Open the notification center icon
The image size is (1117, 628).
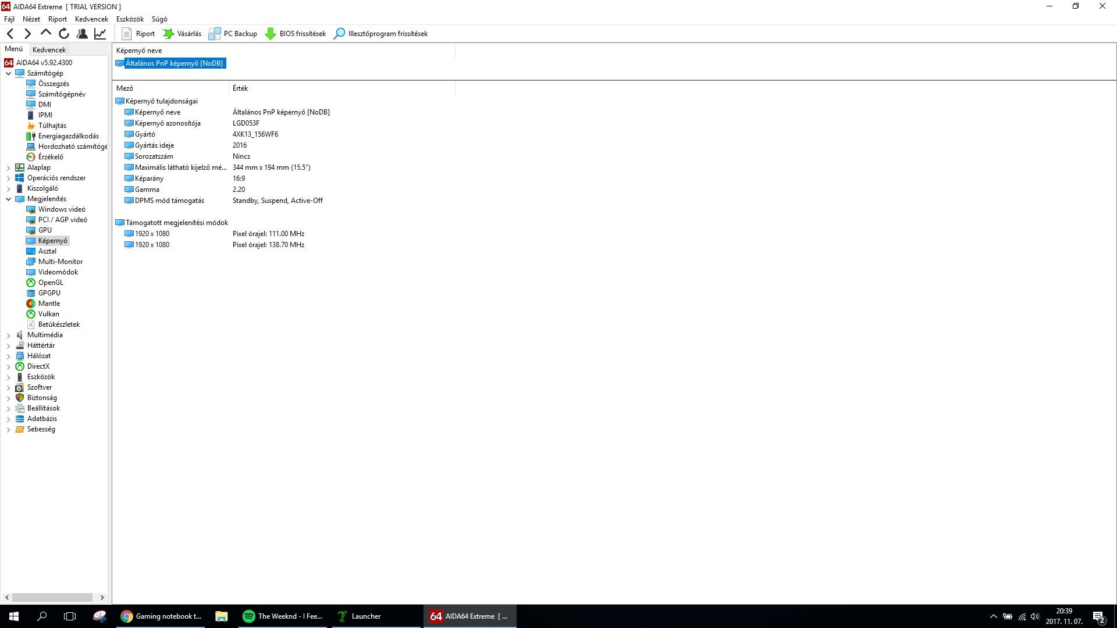click(1099, 617)
